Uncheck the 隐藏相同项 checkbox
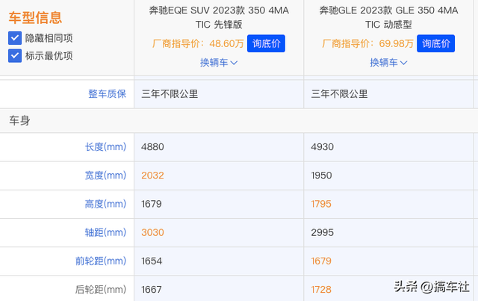The image size is (478, 301). coord(15,38)
